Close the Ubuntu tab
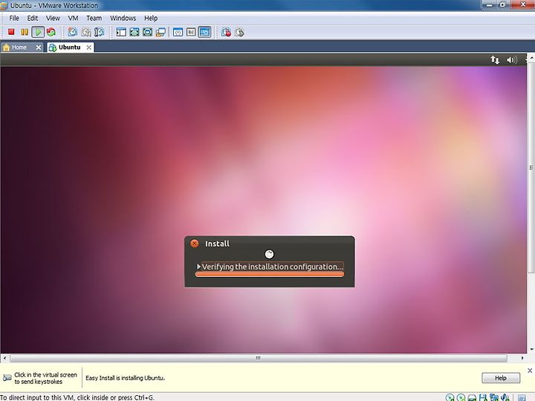The image size is (535, 401). [88, 48]
